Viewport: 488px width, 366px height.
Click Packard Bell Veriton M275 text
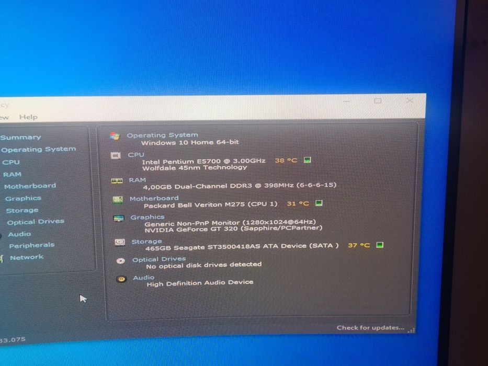(210, 205)
